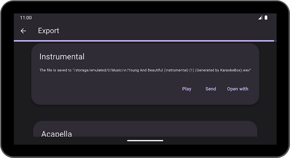Tap the Acapella card body

click(x=145, y=129)
